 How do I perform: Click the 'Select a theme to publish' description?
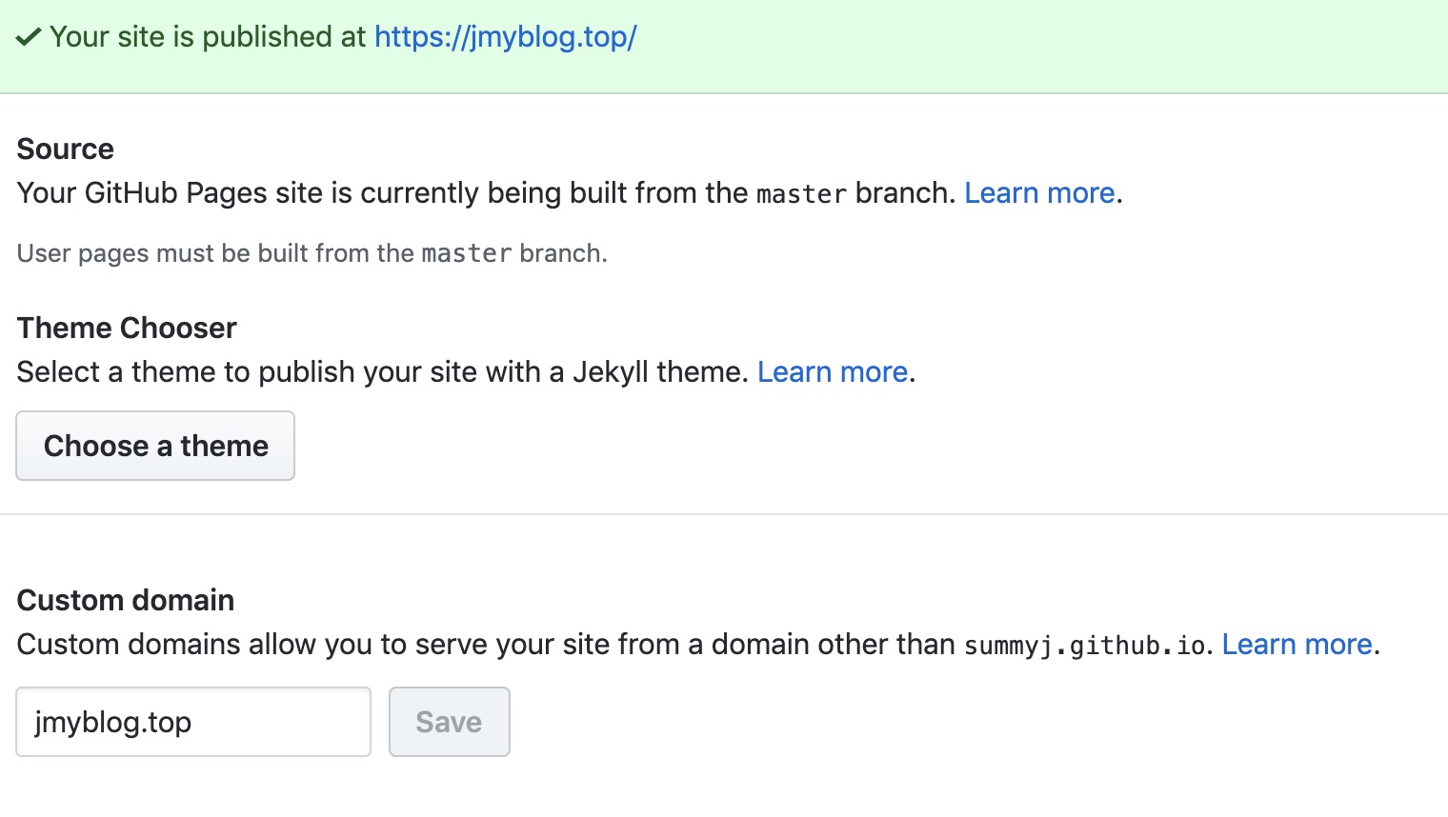[x=381, y=372]
